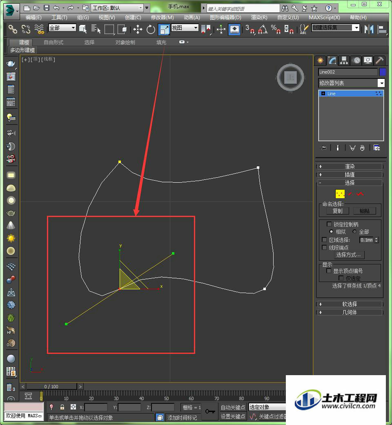Select Spline sub-object level icon

tap(360, 194)
